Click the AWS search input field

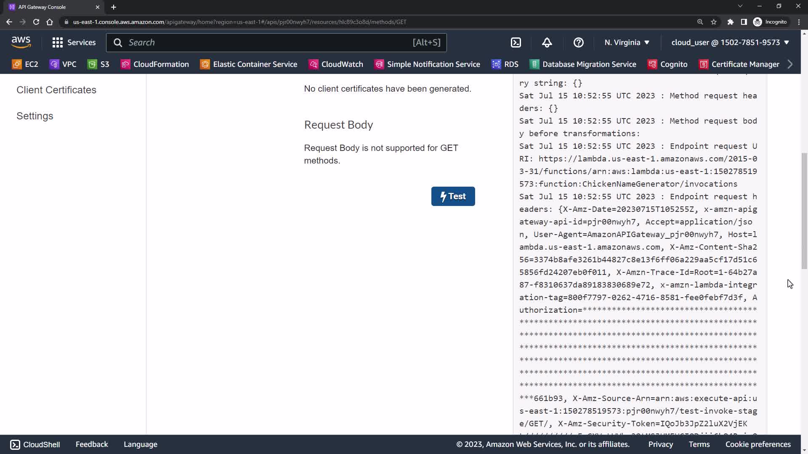coord(269,42)
